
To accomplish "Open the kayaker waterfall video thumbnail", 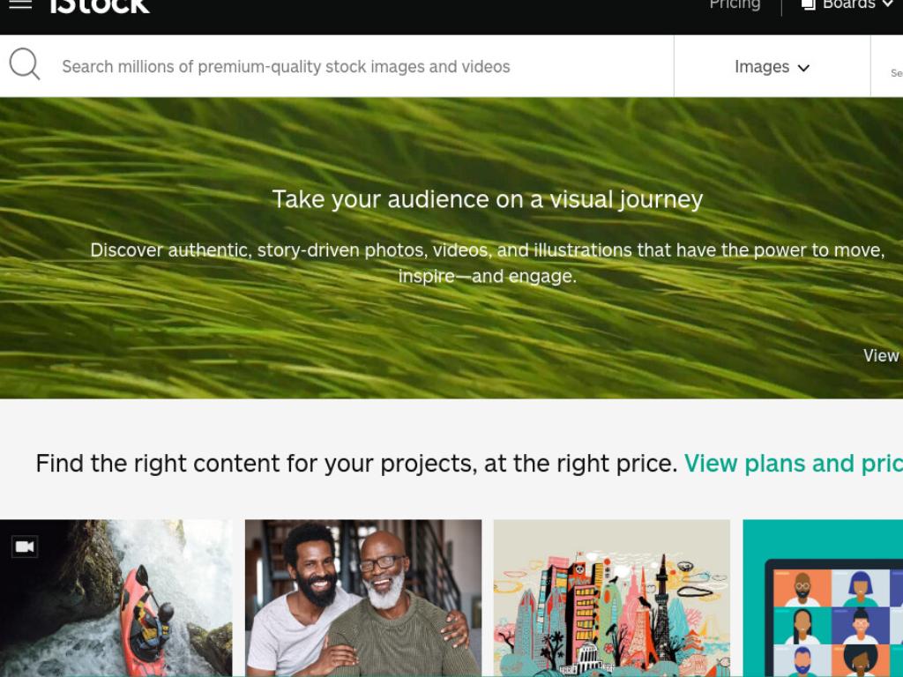I will point(116,599).
